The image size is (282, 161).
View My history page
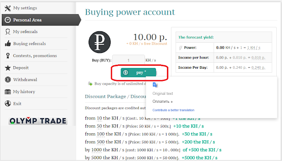tap(24, 92)
